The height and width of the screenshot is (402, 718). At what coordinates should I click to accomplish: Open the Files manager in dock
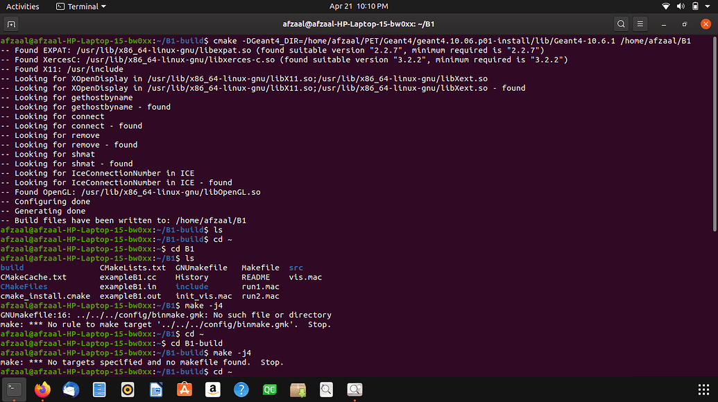tap(99, 390)
